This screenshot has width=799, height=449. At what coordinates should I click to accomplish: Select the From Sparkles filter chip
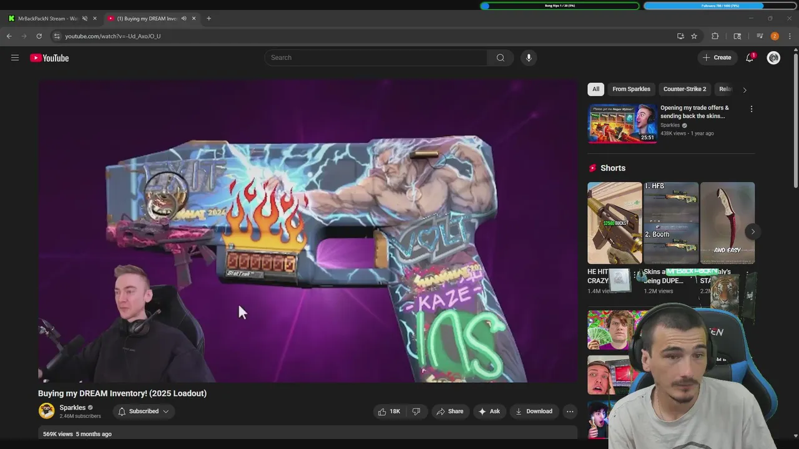click(631, 89)
